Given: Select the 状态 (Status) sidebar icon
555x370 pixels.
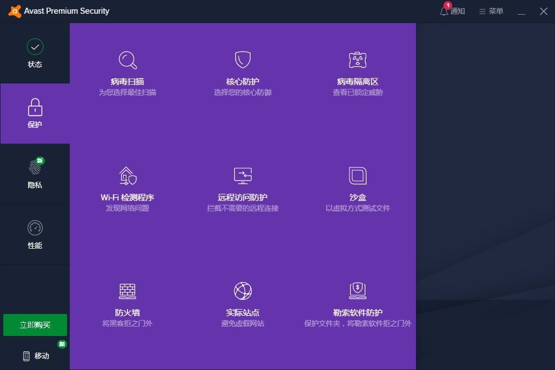Looking at the screenshot, I should pyautogui.click(x=35, y=53).
